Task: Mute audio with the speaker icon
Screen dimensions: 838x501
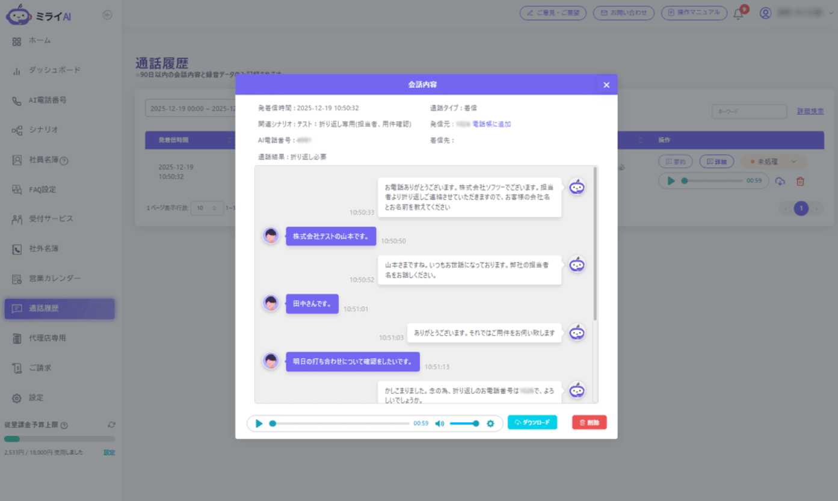Action: coord(440,423)
